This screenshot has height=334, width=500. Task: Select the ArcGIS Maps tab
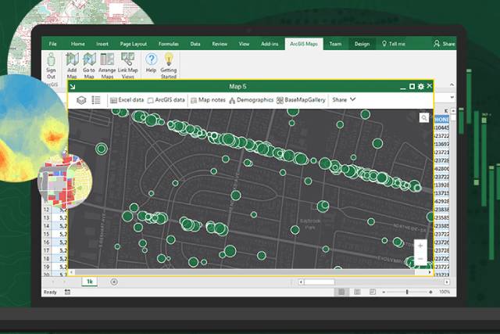coord(304,44)
